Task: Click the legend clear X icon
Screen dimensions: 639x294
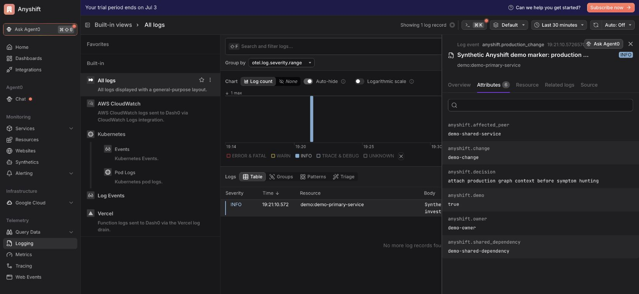Action: click(401, 156)
